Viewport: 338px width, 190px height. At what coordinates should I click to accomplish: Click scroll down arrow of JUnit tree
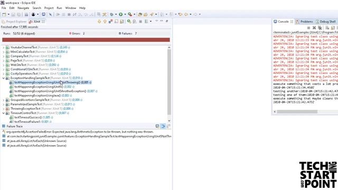(169, 121)
